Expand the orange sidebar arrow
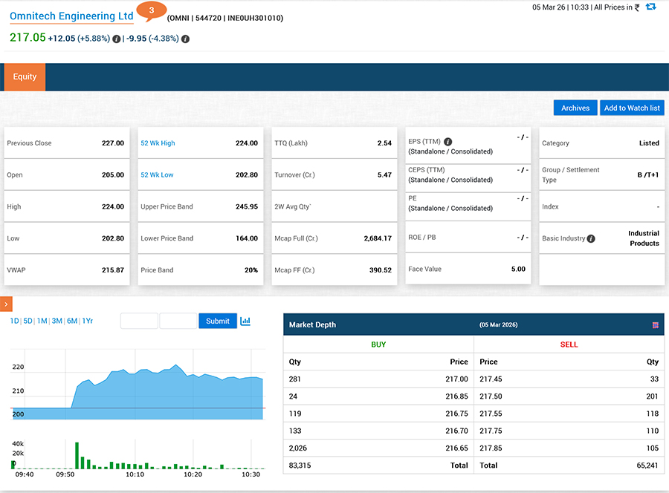 (6, 304)
